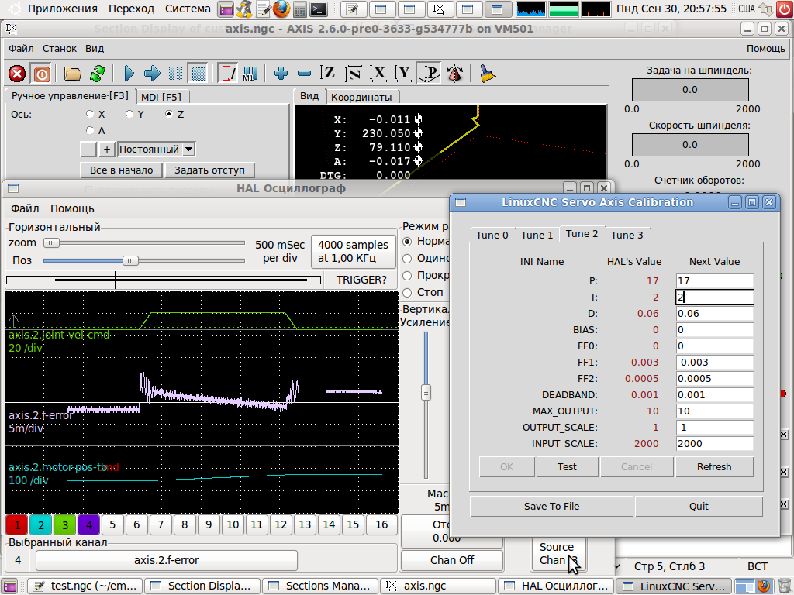Viewport: 794px width, 595px height.
Task: Execute the next line with step arrow icon
Action: (x=151, y=74)
